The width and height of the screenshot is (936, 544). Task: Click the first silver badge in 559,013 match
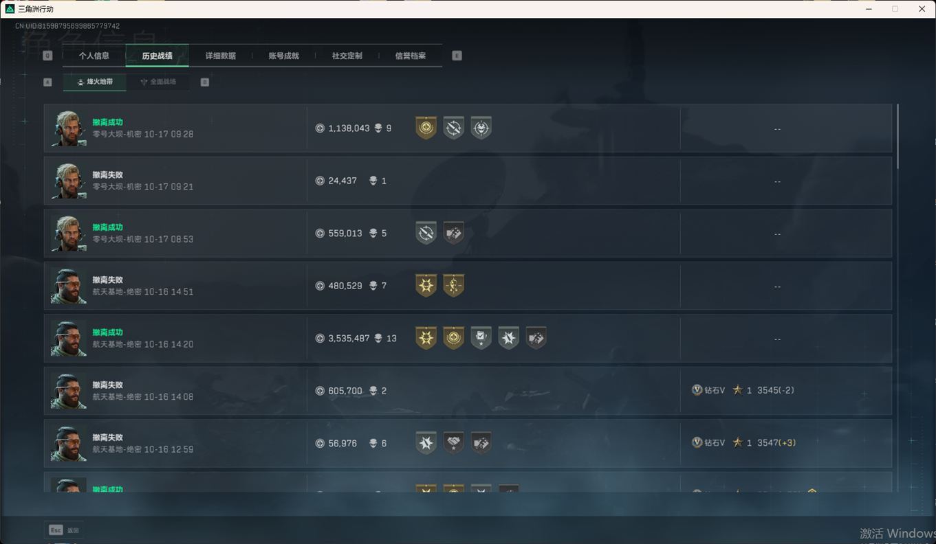tap(426, 233)
